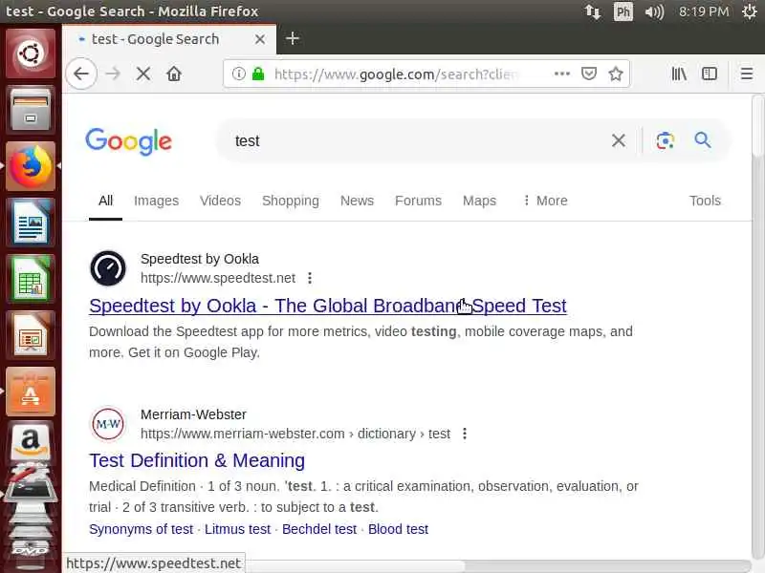Open the 'Blood test' sitelink
Screen dimensions: 765x573
pyautogui.click(x=398, y=529)
